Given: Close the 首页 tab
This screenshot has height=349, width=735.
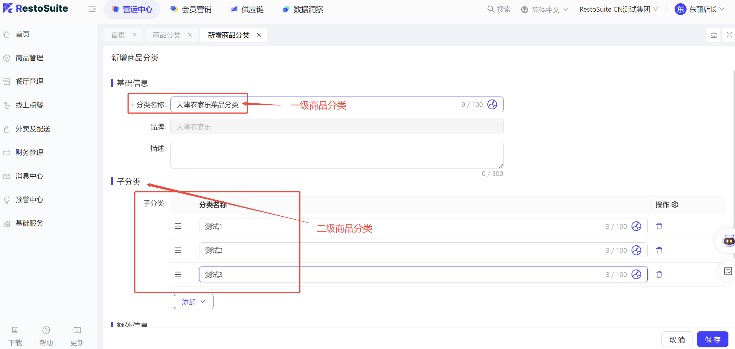Looking at the screenshot, I should tap(135, 35).
